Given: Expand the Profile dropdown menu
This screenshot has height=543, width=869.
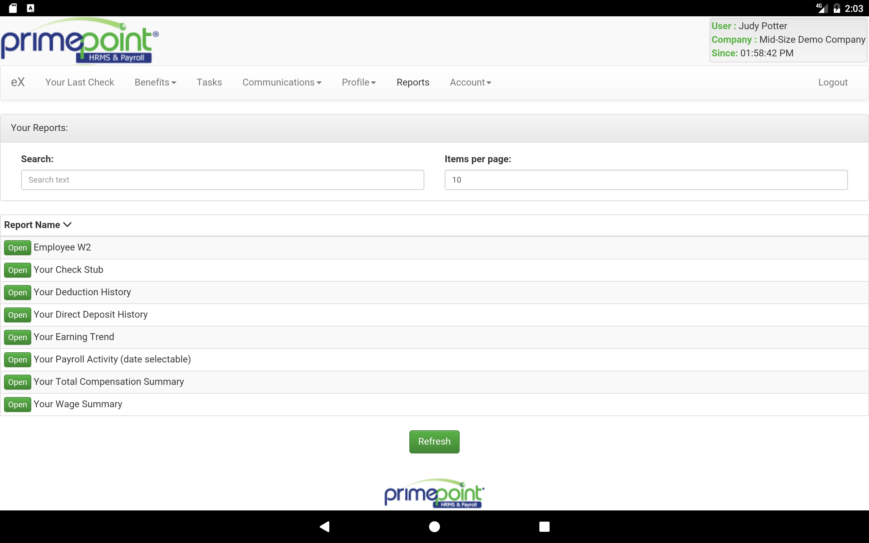Looking at the screenshot, I should pos(359,82).
